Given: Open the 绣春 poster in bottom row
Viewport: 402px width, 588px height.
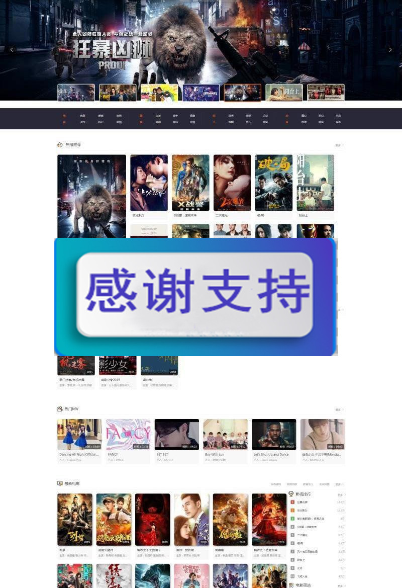Looking at the screenshot, I should point(114,575).
